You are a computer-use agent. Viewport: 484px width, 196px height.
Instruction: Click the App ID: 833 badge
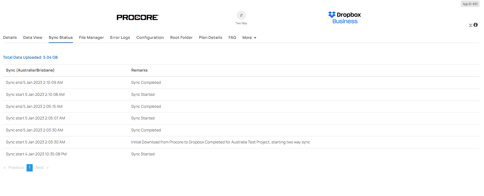tap(470, 4)
